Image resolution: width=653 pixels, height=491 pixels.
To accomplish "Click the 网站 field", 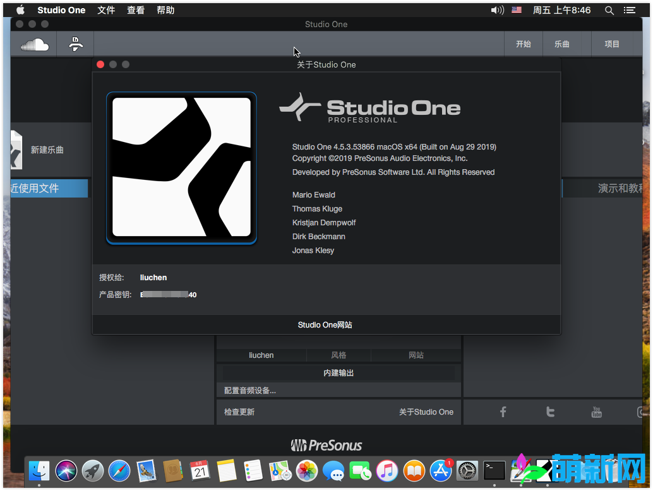I will point(416,355).
